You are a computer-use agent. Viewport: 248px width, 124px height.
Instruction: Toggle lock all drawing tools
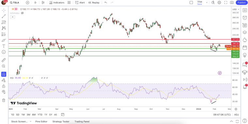(4, 86)
